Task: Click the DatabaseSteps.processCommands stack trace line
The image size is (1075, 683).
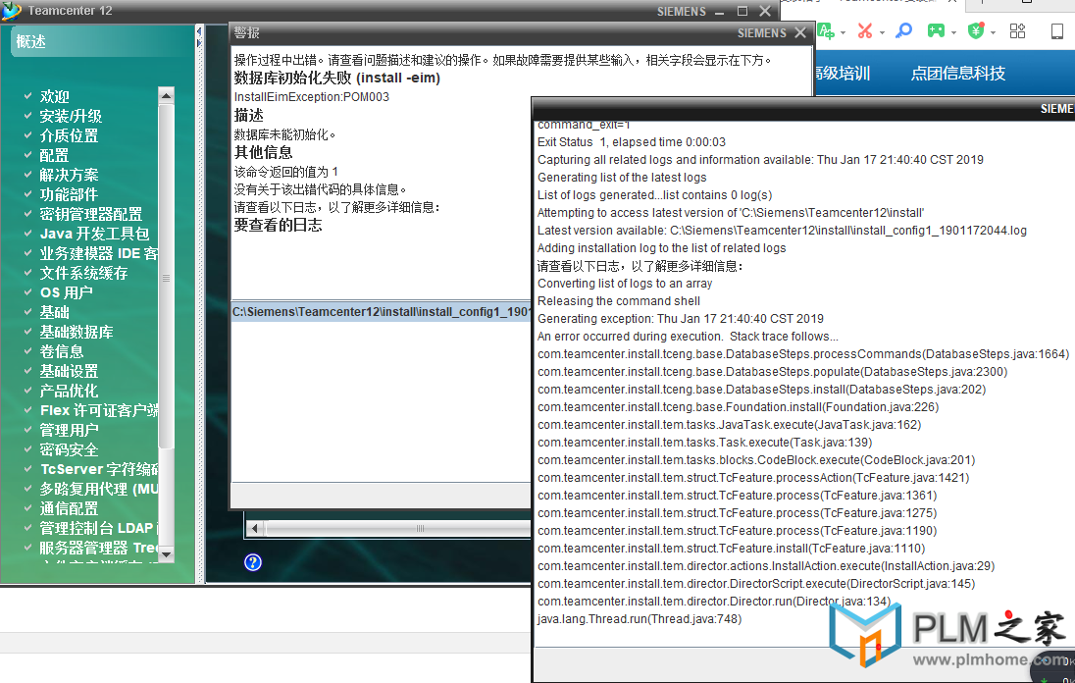Action: click(803, 354)
